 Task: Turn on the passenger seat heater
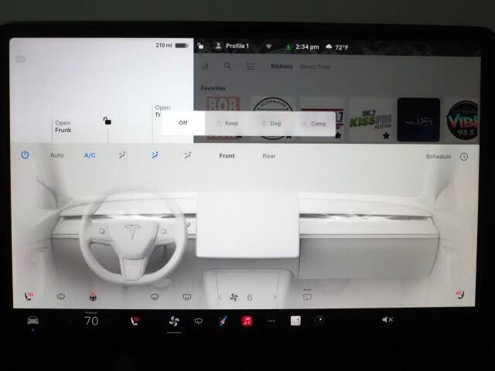[x=459, y=296]
